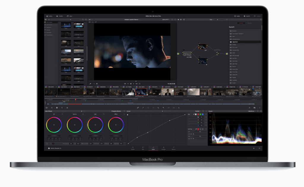Open the OpenFX panel
The height and width of the screenshot is (187, 304).
(247, 16)
